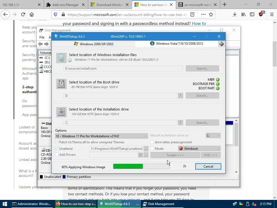Click the muted speaker tray icon
Screen dimensions: 277x208
pyautogui.click(x=254, y=204)
